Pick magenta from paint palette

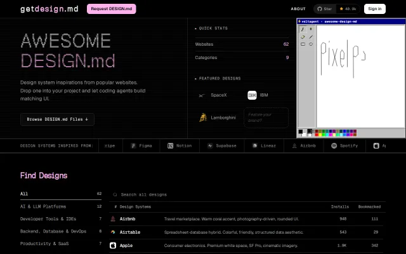[331, 135]
